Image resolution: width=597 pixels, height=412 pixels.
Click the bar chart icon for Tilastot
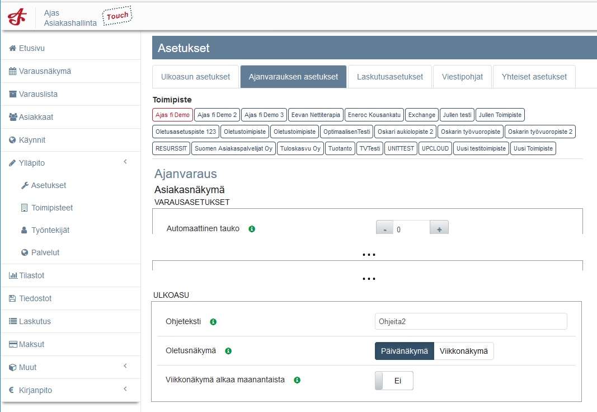click(x=12, y=275)
